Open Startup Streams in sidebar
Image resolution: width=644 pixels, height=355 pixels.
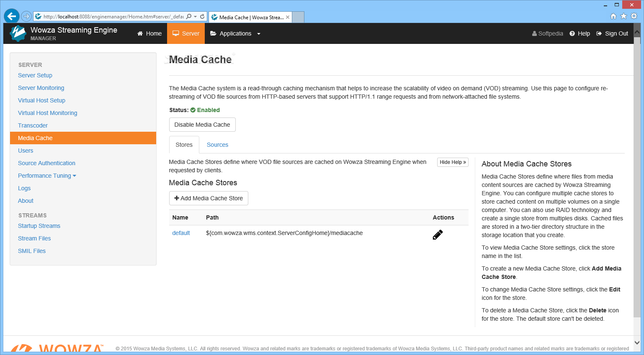(x=39, y=226)
